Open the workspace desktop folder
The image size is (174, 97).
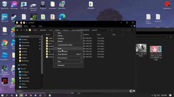(52, 5)
